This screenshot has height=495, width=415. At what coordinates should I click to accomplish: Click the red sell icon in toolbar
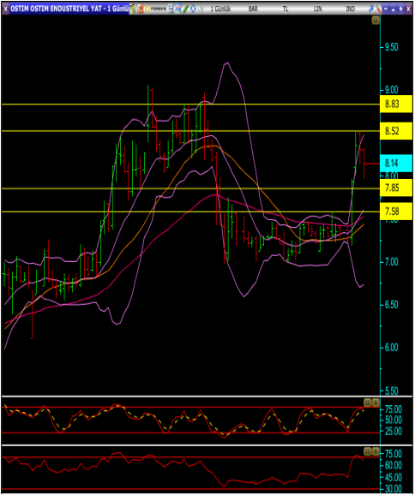point(141,9)
